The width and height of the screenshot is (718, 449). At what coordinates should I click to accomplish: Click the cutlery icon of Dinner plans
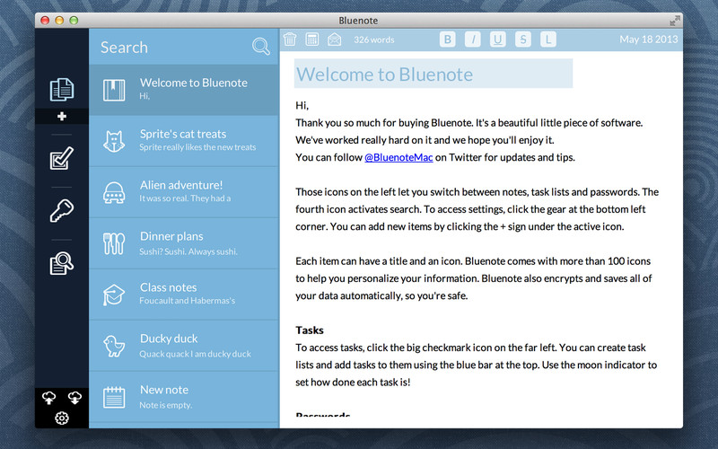tap(114, 243)
